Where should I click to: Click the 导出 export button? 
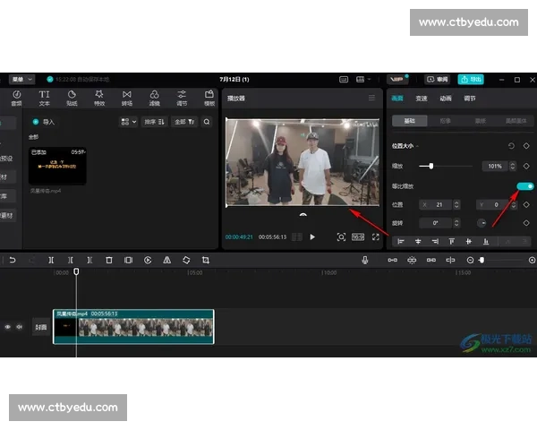(470, 79)
